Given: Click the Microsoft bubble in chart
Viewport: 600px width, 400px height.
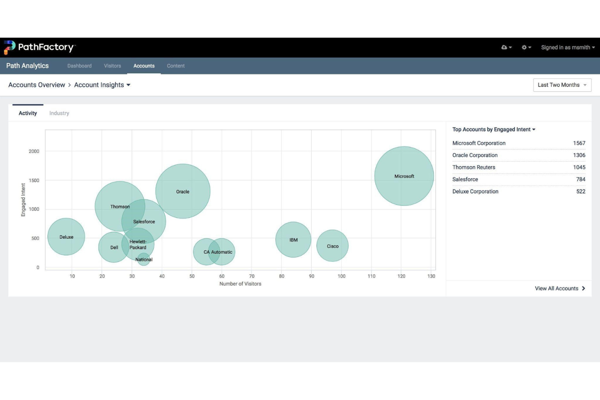Looking at the screenshot, I should pyautogui.click(x=404, y=176).
